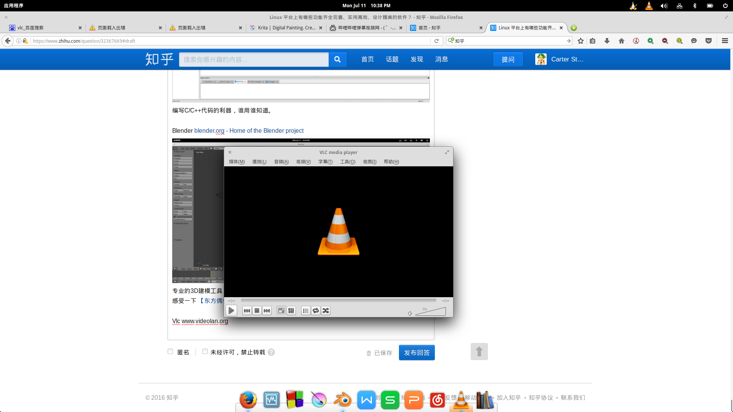733x412 pixels.
Task: Click trash icon beside 已保存
Action: tap(369, 353)
